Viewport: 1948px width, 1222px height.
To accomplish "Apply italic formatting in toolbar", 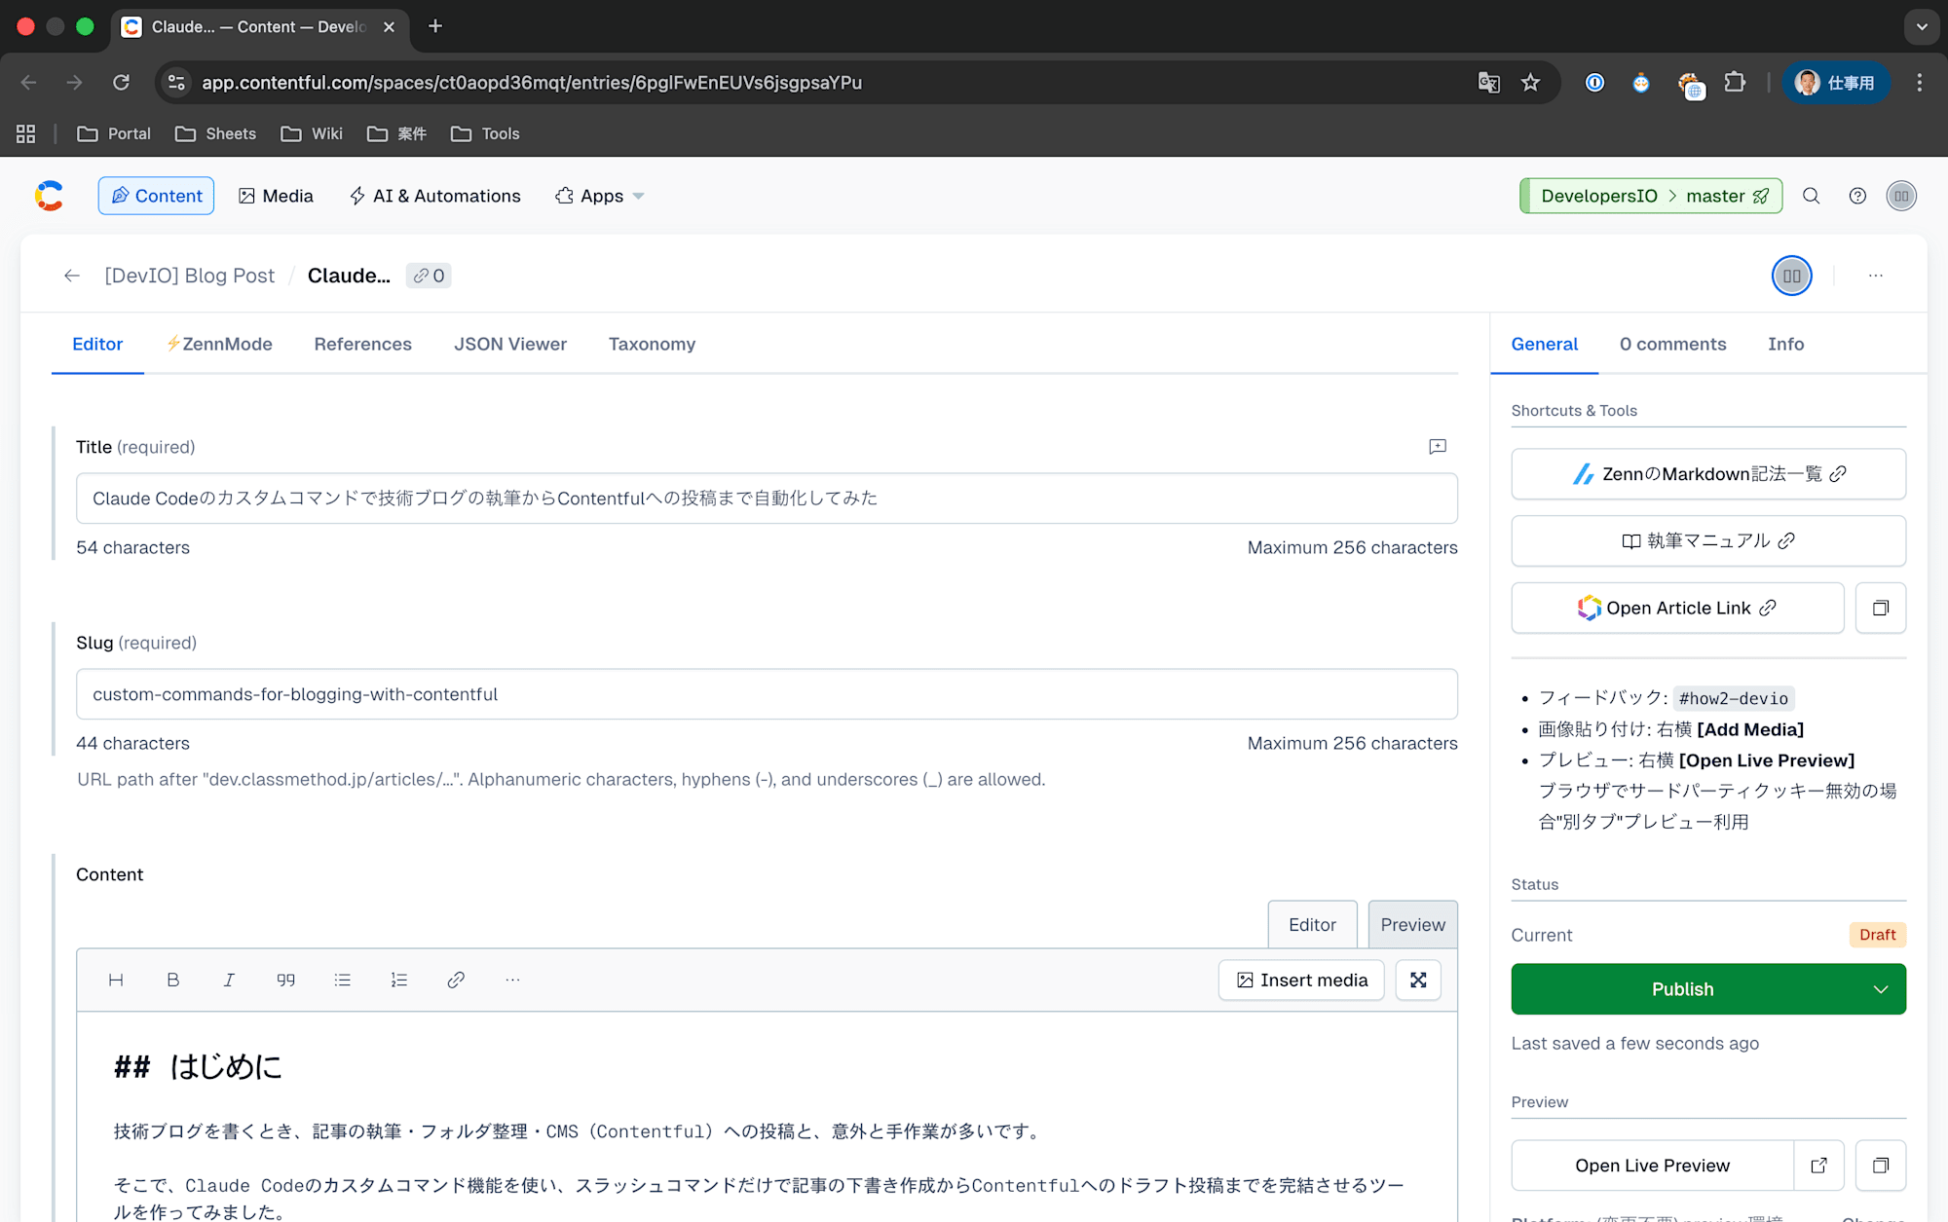I will coord(229,980).
